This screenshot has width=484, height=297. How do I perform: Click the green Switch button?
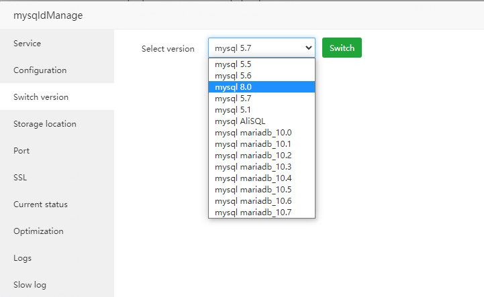click(x=342, y=48)
